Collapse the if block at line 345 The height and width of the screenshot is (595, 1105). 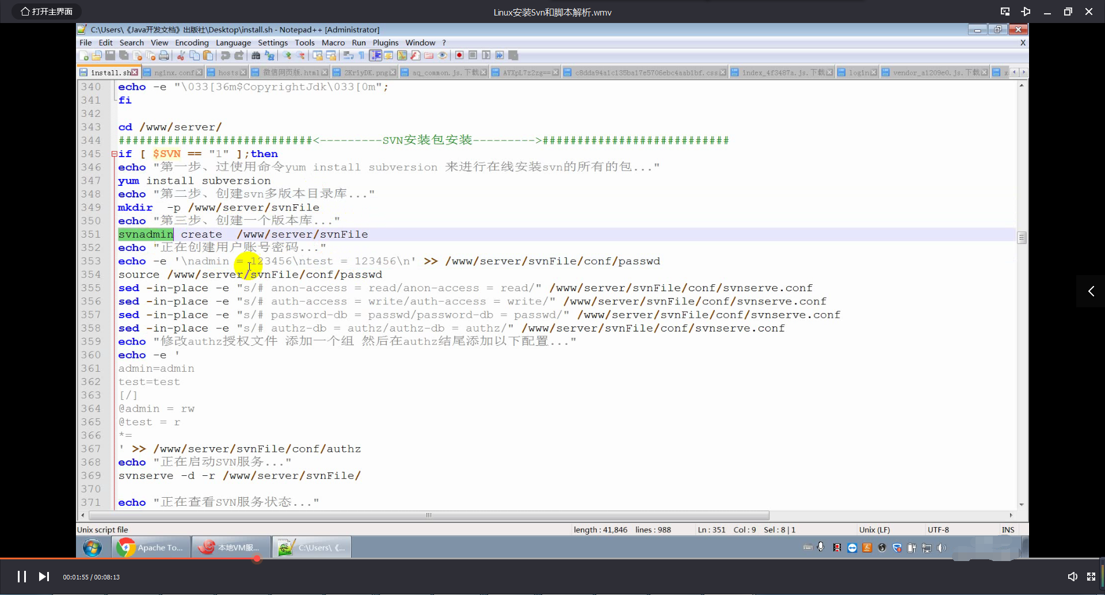tap(114, 154)
